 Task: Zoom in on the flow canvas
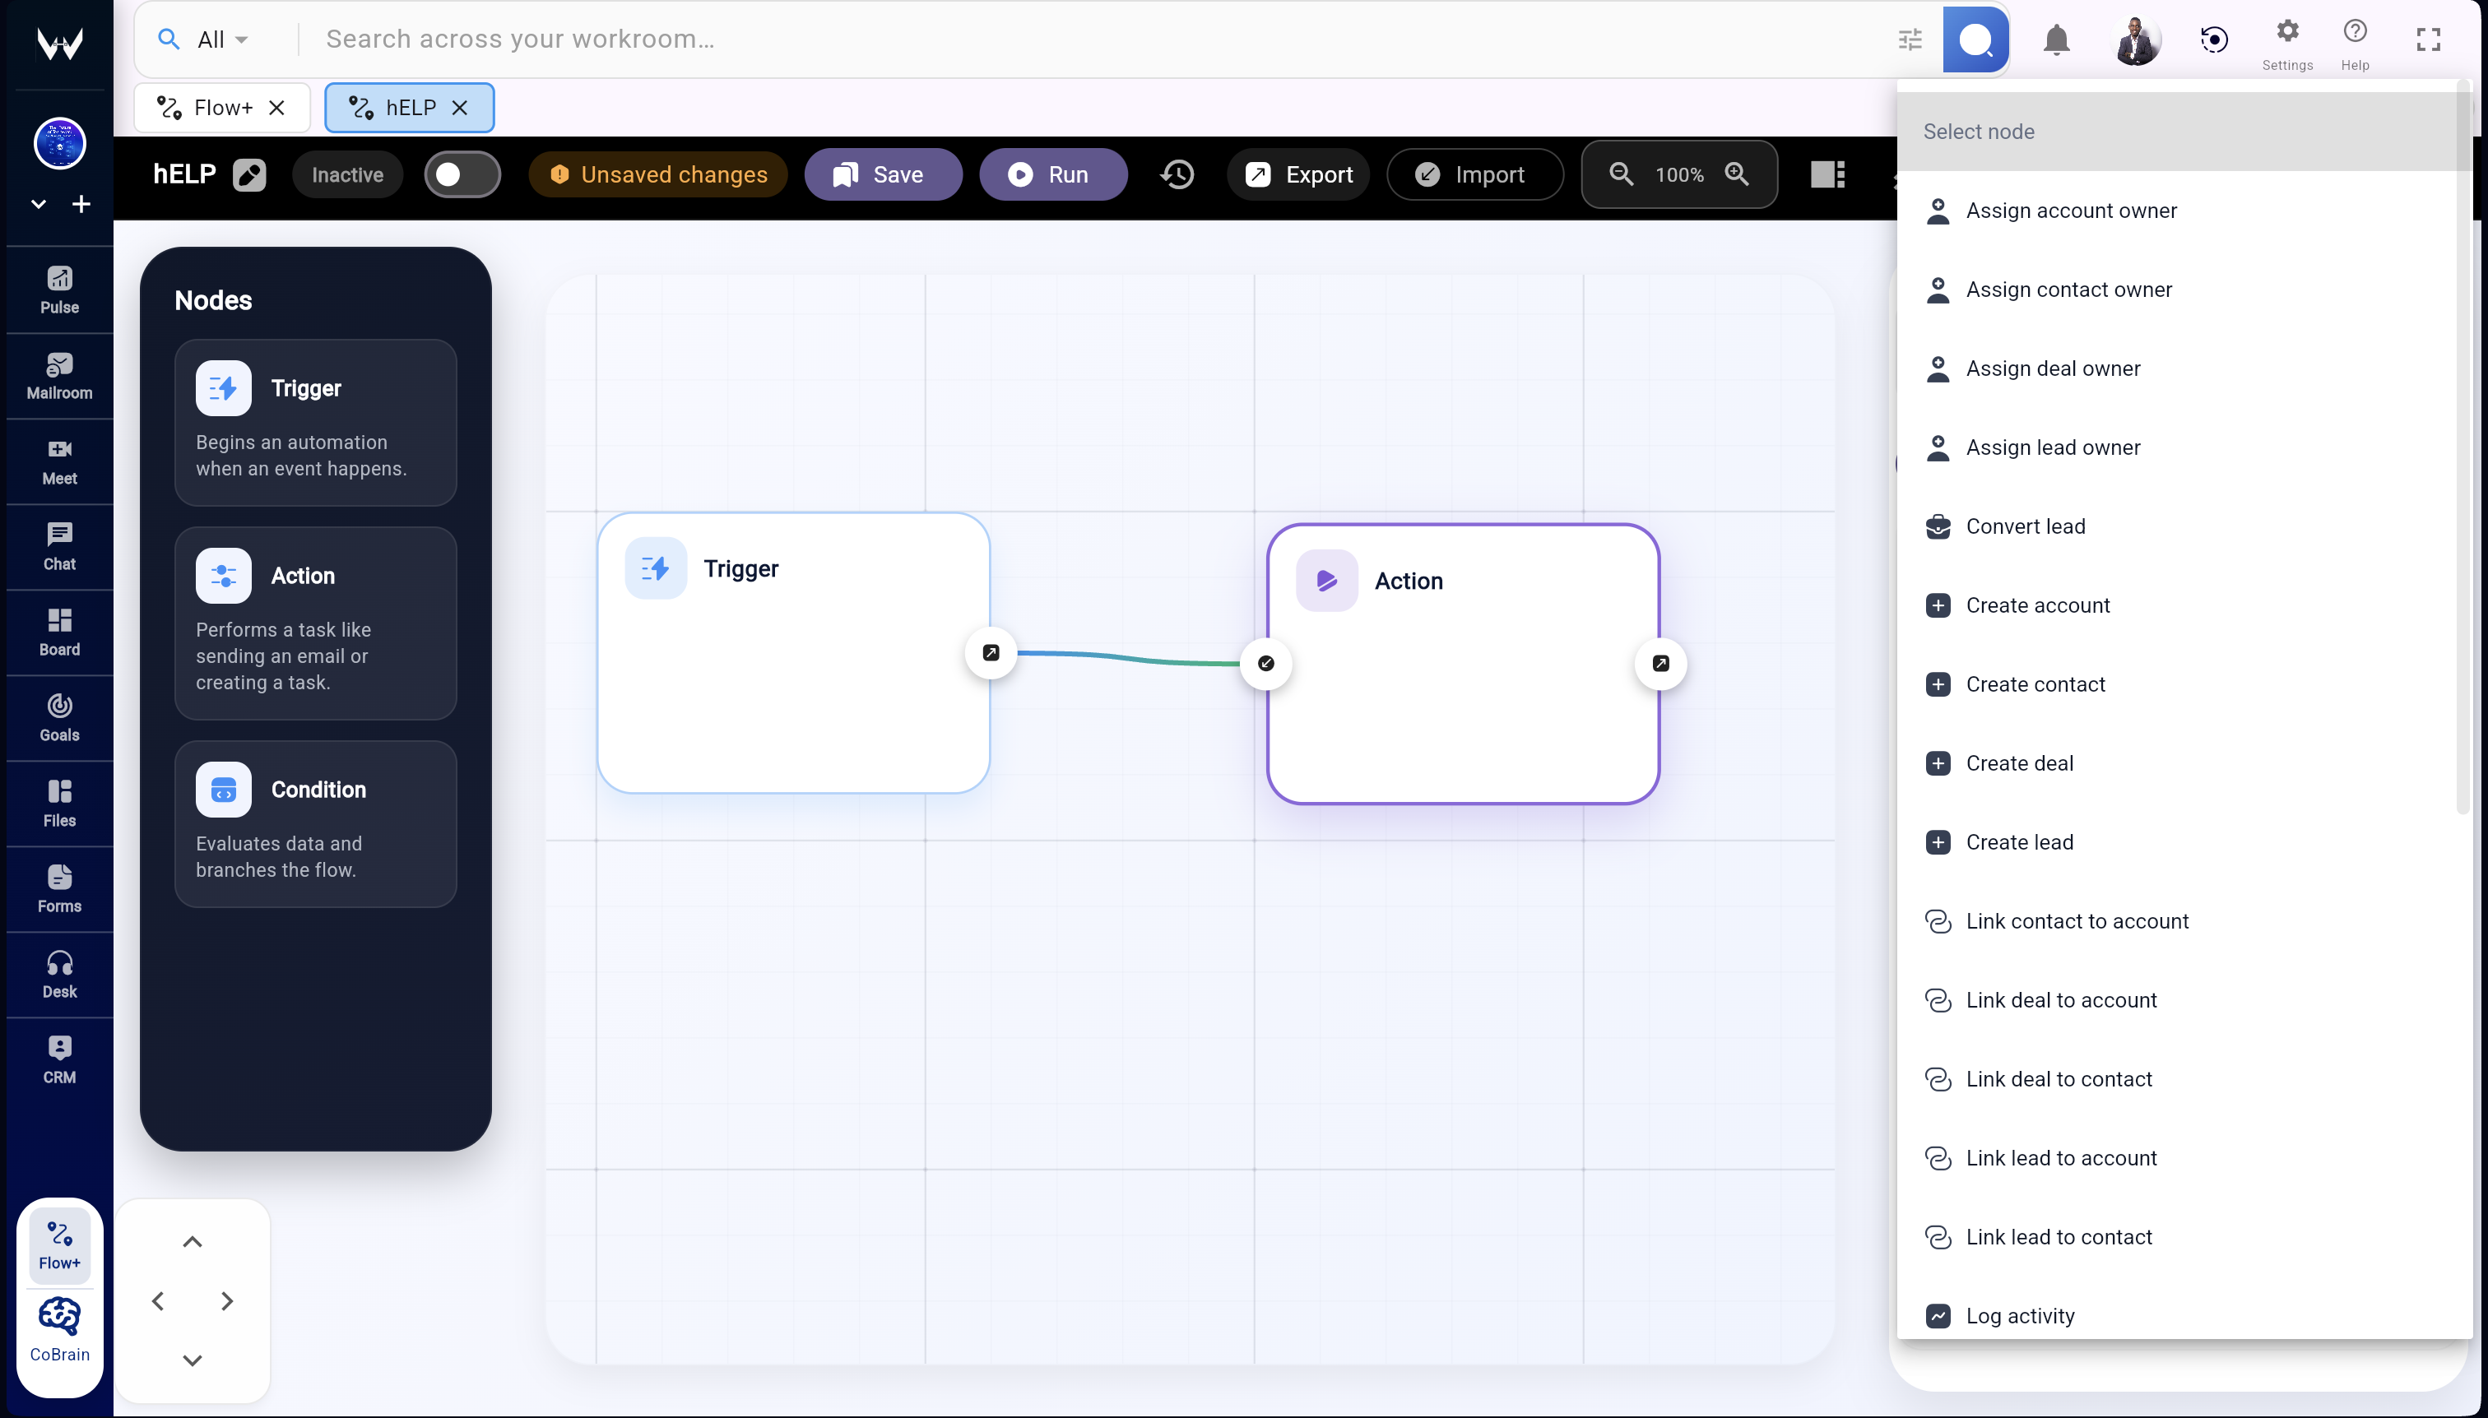(1738, 174)
